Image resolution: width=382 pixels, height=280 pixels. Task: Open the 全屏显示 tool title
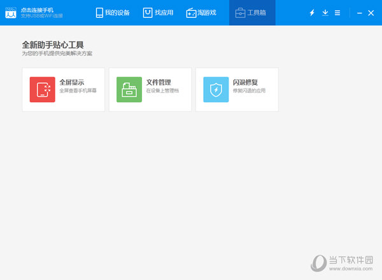pyautogui.click(x=71, y=82)
